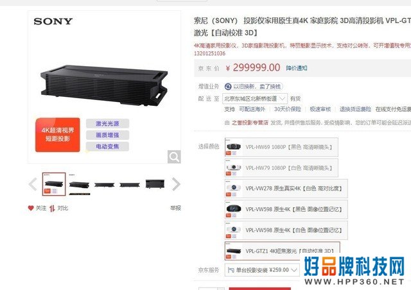The height and width of the screenshot is (290, 411).
Task: Open the 之誉投影专营店 shop link
Action: 250,123
